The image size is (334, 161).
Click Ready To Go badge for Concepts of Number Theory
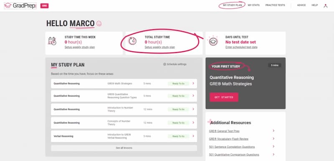tap(179, 123)
